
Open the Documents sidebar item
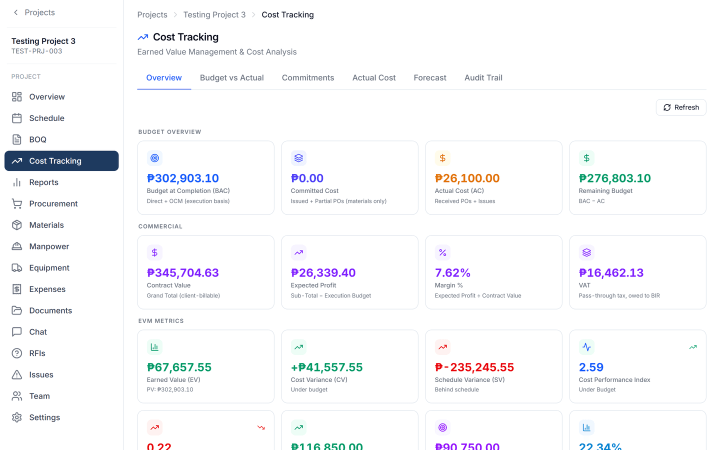[61, 310]
